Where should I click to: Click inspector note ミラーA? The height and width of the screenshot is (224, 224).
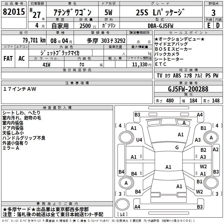[11, 148]
